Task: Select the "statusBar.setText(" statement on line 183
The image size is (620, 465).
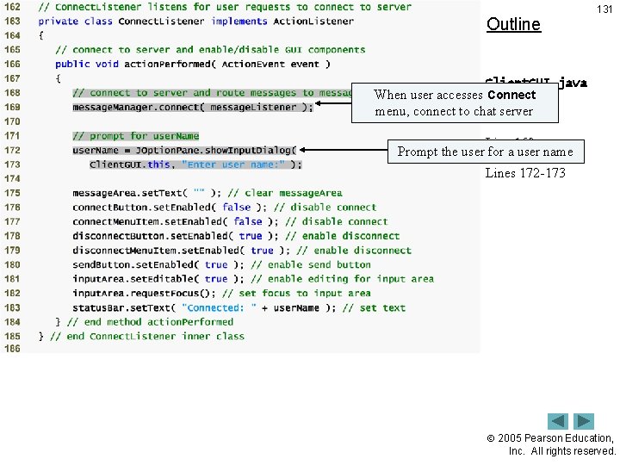Action: point(204,307)
